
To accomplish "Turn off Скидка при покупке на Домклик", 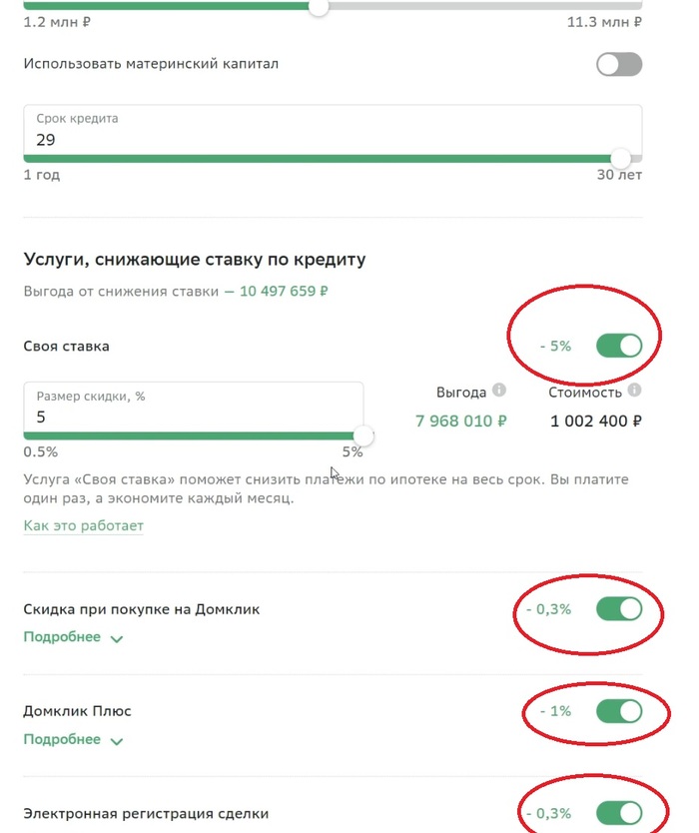I will coord(619,608).
